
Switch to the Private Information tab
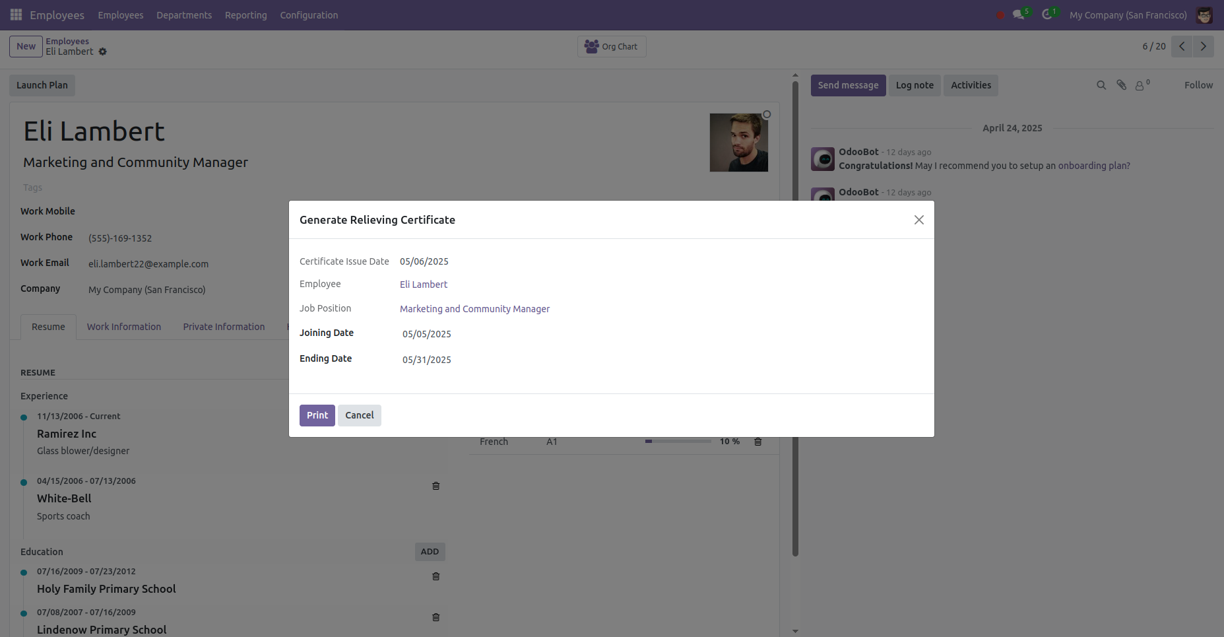click(224, 326)
